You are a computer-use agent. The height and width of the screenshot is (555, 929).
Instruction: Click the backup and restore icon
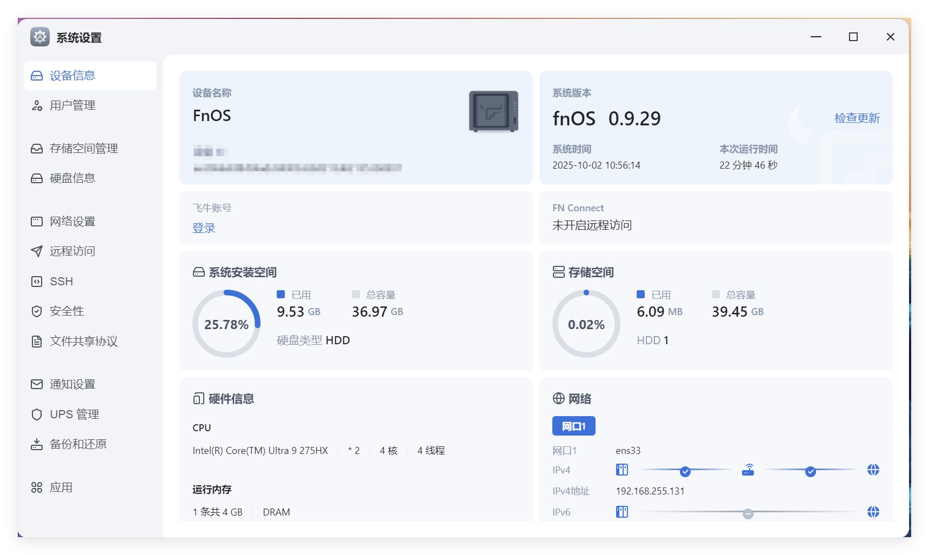pyautogui.click(x=37, y=444)
